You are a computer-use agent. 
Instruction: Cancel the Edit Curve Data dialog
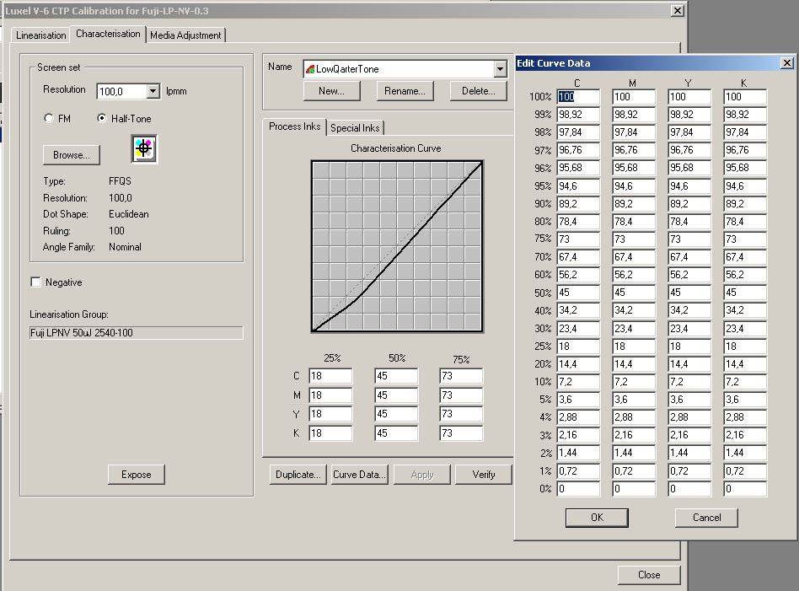(706, 518)
